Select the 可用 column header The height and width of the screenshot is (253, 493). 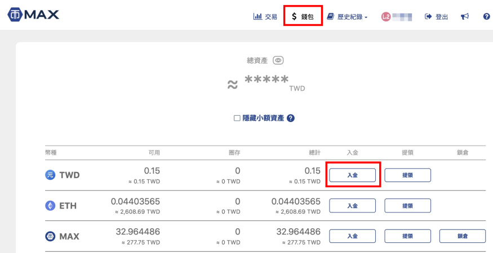point(154,153)
